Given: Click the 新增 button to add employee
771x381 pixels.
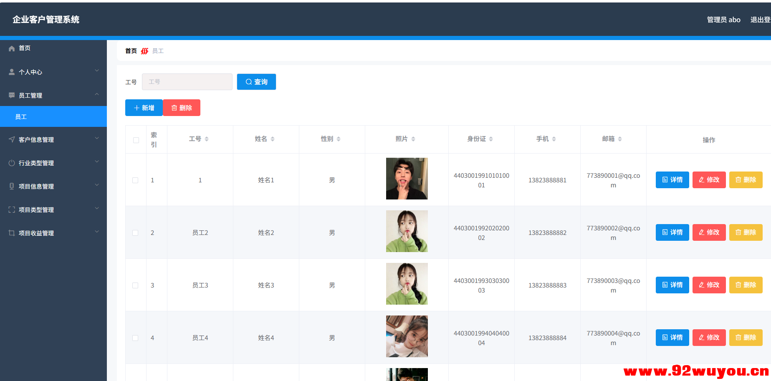Looking at the screenshot, I should tap(144, 108).
